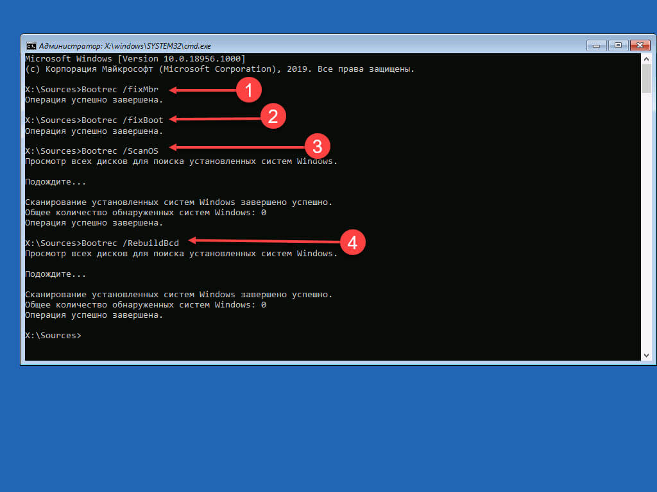Click 'Операция успешно завершена.' under fixBoot

tap(94, 131)
